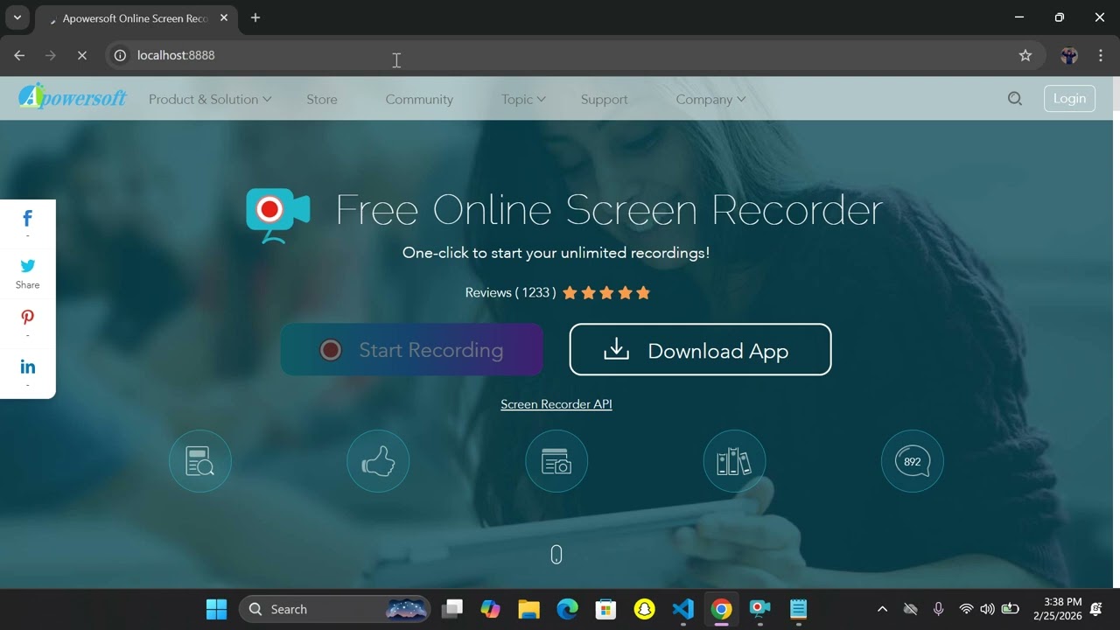Screen dimensions: 1120x630
Task: Open the Chrome profile avatar
Action: [1069, 55]
